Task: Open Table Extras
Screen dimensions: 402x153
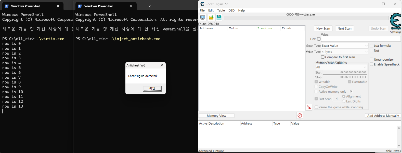Action: coord(392,151)
